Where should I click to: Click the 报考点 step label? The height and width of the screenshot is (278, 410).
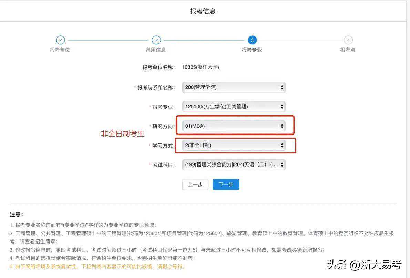tap(348, 50)
